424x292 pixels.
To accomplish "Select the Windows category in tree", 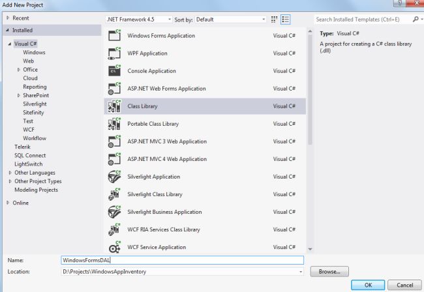I will 34,52.
